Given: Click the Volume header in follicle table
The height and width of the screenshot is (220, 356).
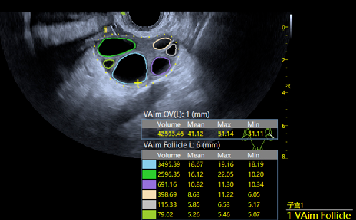Looking at the screenshot, I should click(x=169, y=155).
